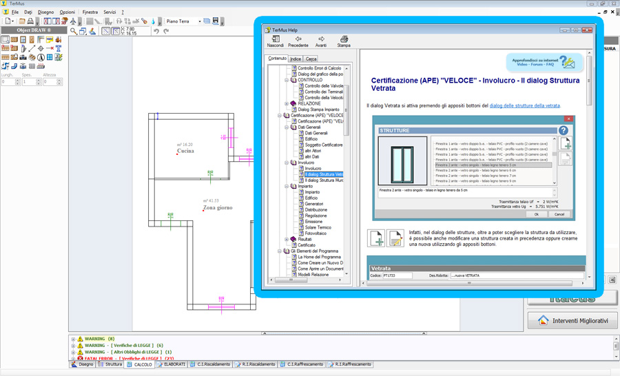Click the printer icon in main toolbar
Image resolution: width=620 pixels, height=376 pixels.
tap(30, 21)
